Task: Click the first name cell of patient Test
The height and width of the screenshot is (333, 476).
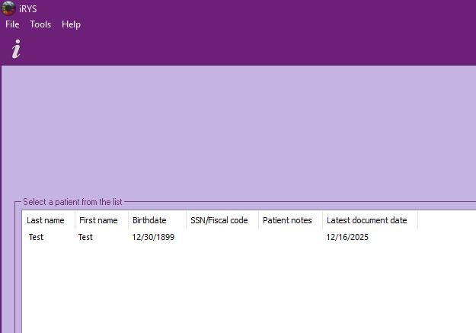Action: (85, 237)
